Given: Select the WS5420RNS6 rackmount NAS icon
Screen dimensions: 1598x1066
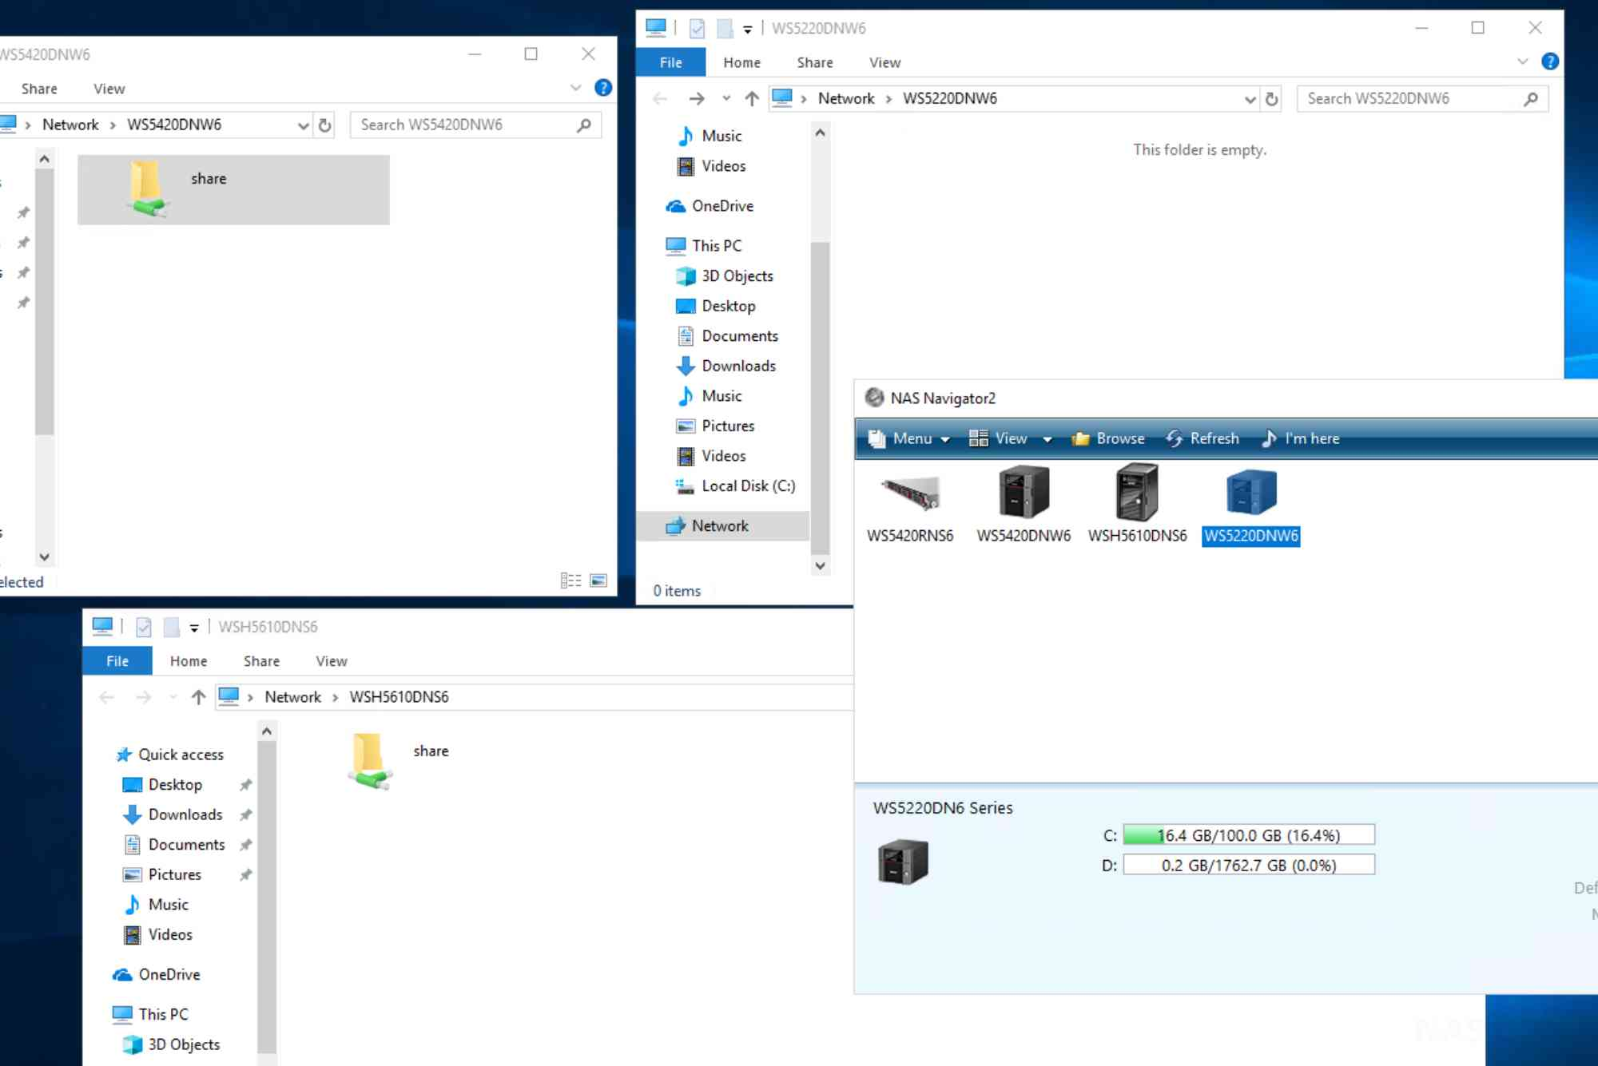Looking at the screenshot, I should (x=910, y=493).
